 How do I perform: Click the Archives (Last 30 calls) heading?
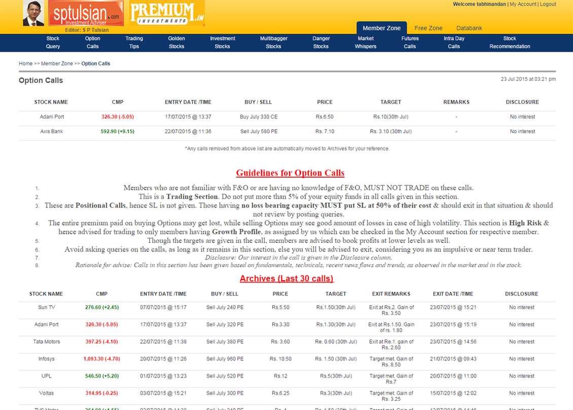287,279
